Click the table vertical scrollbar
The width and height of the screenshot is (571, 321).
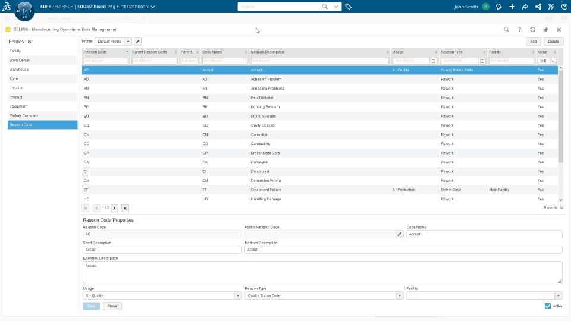(560, 117)
